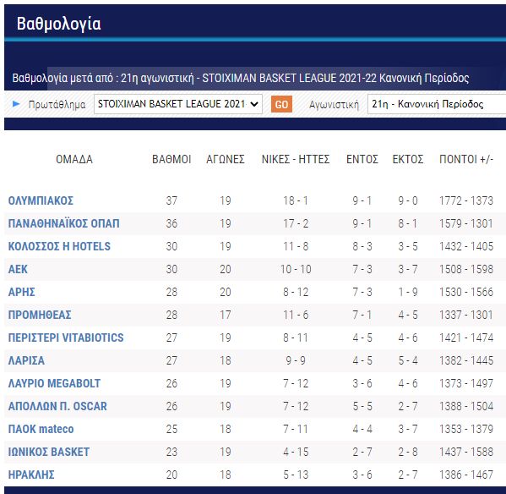Open the ΠΡΟΜΗΘΕΑΣ team link
The height and width of the screenshot is (494, 506).
point(40,315)
